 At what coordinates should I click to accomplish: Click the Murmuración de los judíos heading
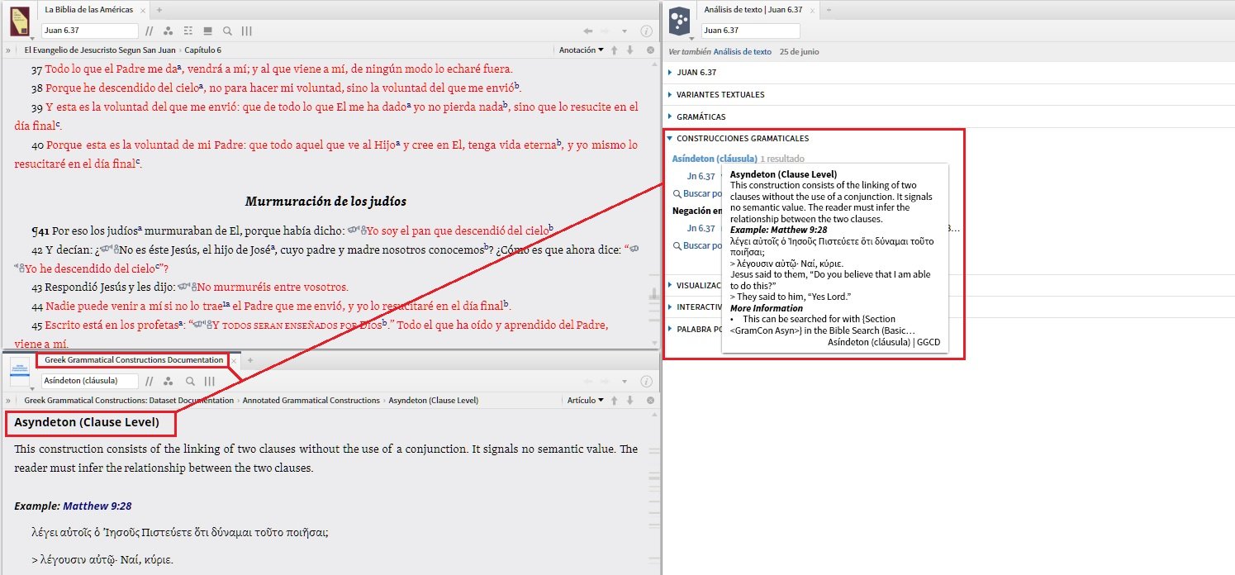coord(325,201)
